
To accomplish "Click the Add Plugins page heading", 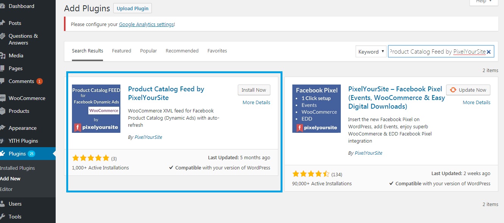I will point(87,8).
